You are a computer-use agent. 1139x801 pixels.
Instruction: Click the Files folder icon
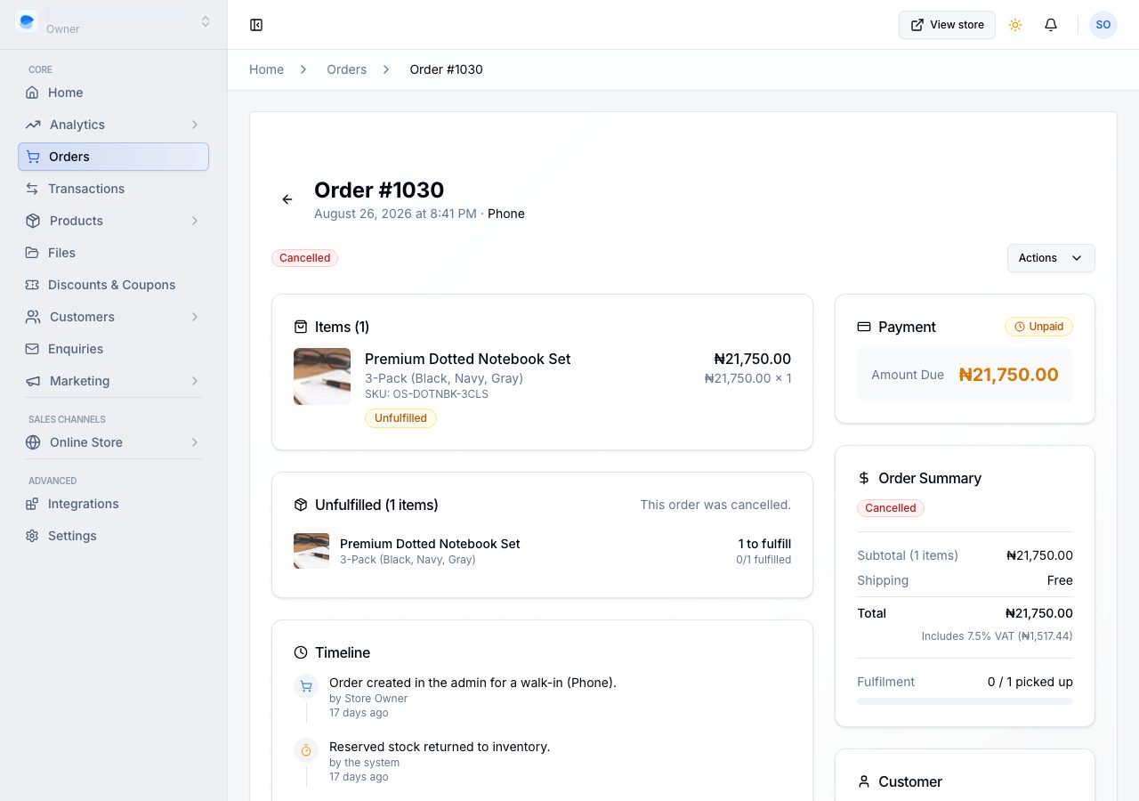(32, 253)
